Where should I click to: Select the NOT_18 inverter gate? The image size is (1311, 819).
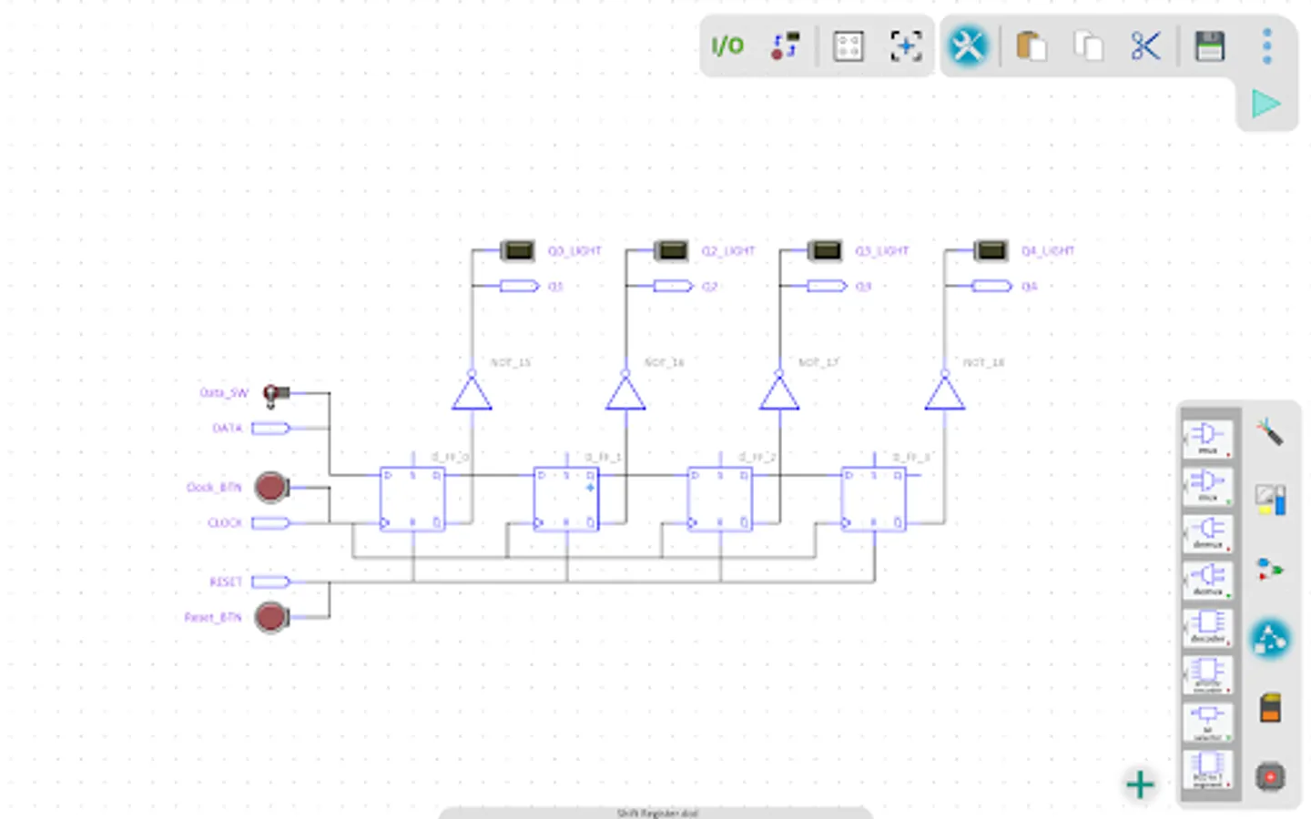944,392
